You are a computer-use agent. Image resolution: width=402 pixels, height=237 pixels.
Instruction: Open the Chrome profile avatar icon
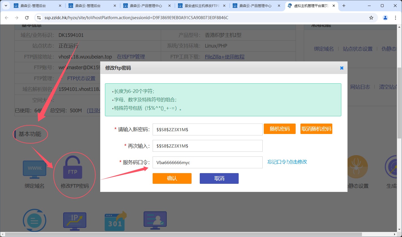[385, 18]
